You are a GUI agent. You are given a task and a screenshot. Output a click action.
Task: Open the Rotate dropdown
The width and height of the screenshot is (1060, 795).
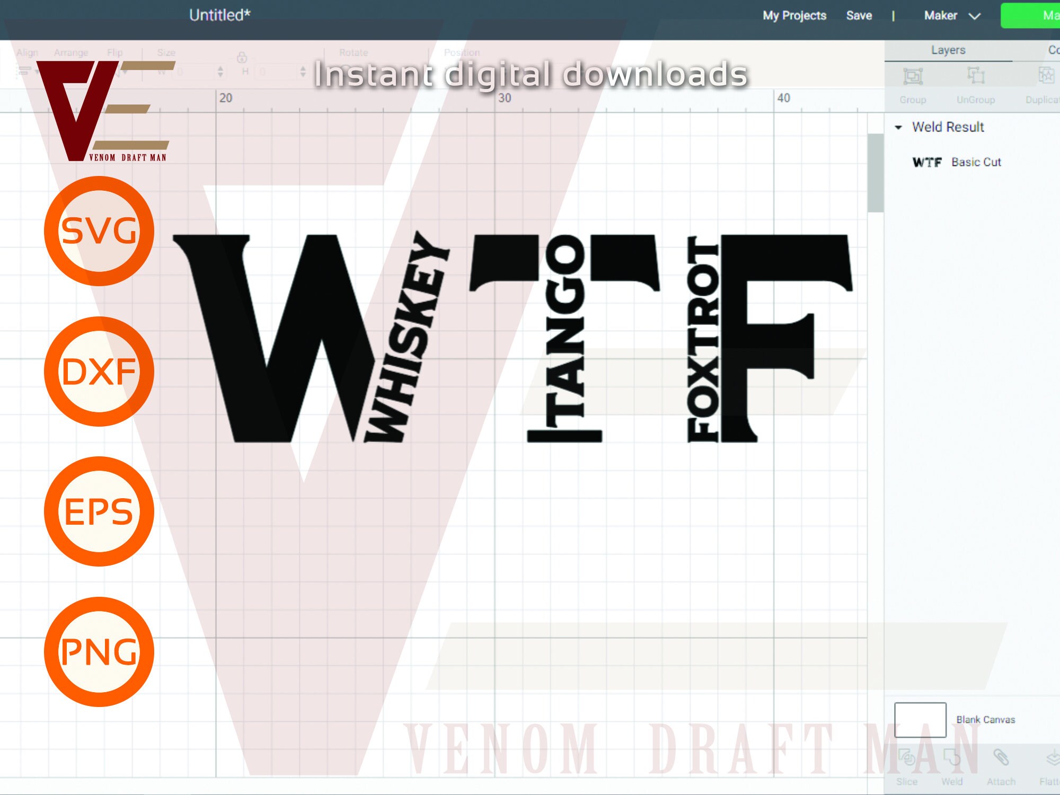click(354, 52)
